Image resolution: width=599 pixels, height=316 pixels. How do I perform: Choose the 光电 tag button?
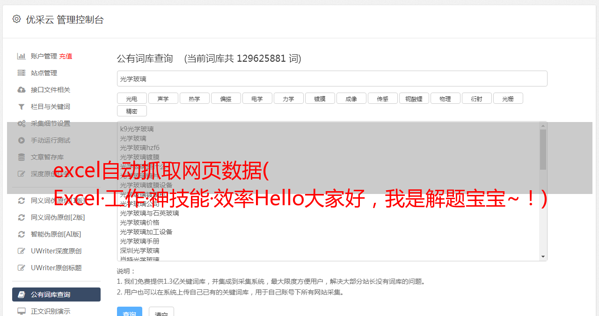coord(131,98)
